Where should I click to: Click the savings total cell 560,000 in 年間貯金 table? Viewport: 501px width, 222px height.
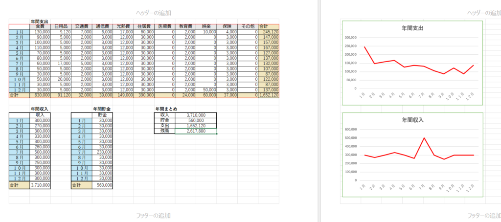[x=102, y=186]
